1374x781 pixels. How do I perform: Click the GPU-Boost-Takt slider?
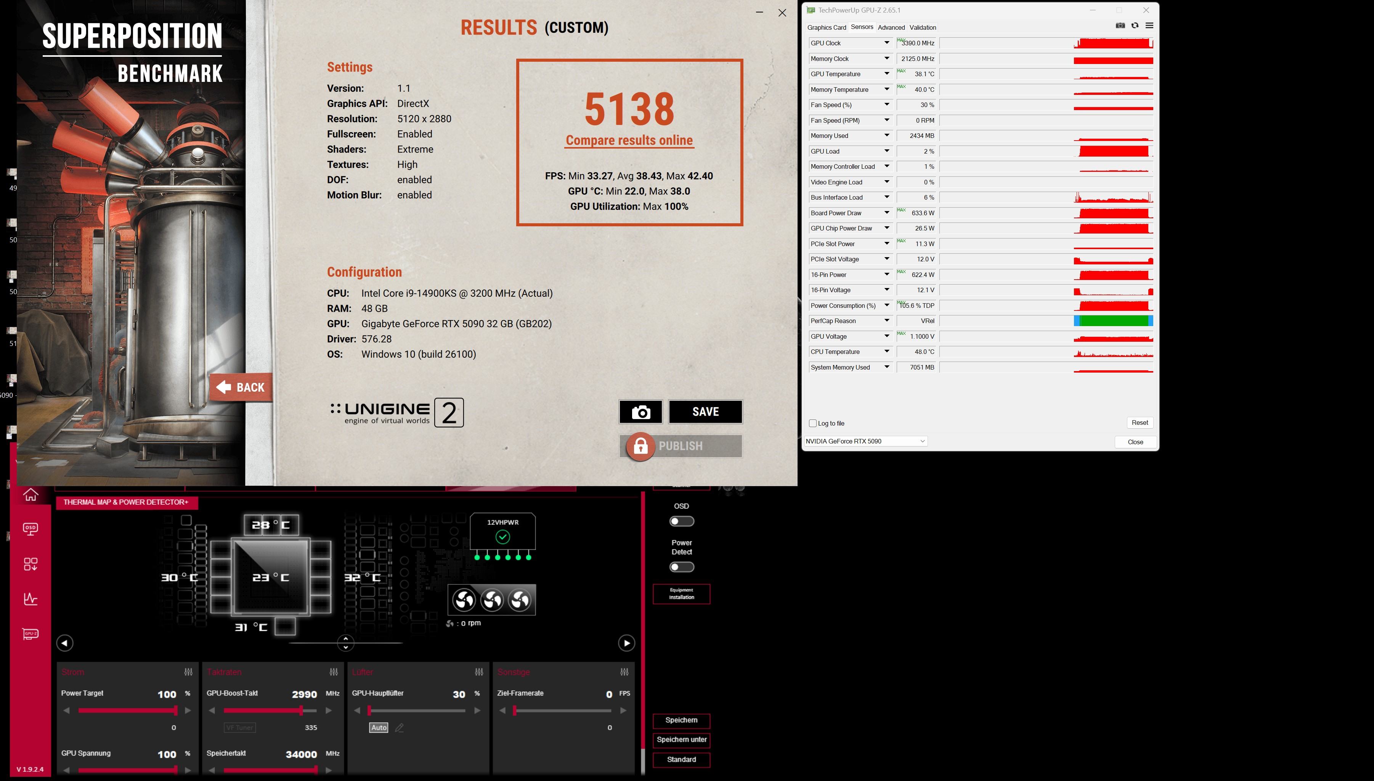(270, 711)
